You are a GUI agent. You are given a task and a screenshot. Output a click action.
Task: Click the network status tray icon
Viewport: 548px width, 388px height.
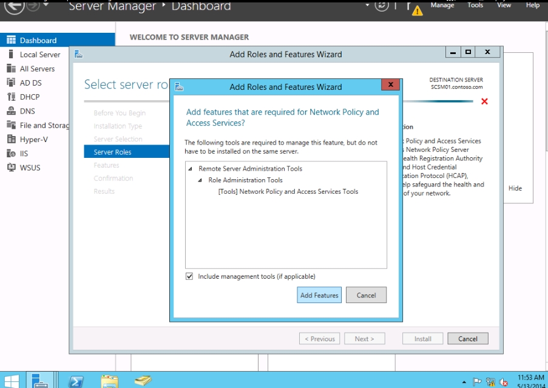pos(490,382)
